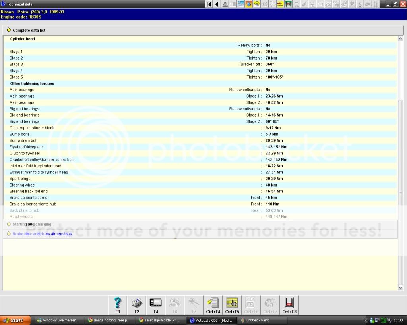
Task: Go to first page using top toolbar arrow
Action: pos(209,4)
